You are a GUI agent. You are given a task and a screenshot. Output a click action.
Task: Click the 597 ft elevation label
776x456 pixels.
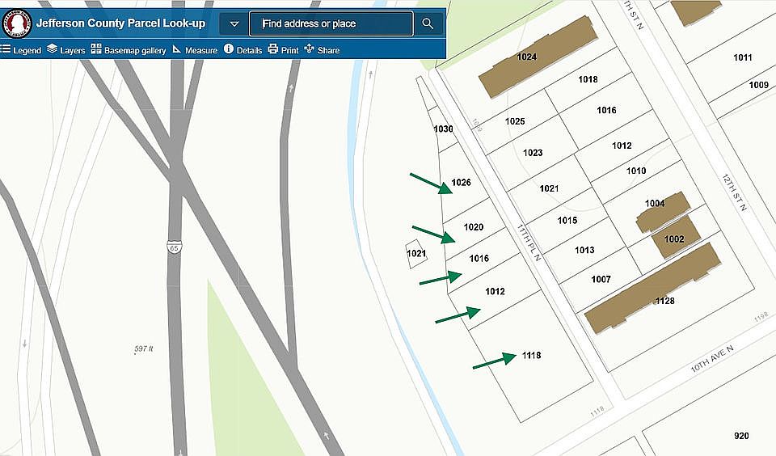(x=144, y=349)
